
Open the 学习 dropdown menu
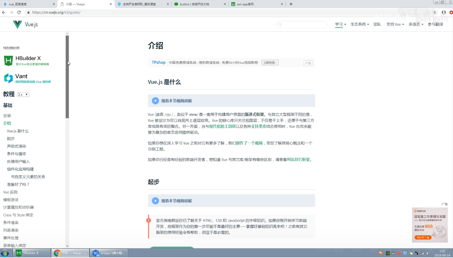(x=340, y=24)
